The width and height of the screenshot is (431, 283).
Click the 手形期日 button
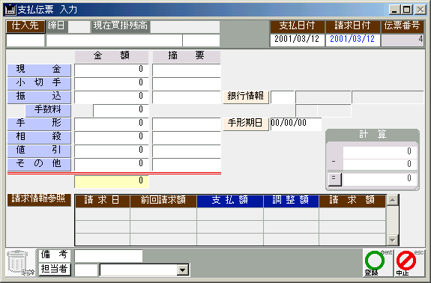[x=246, y=124]
